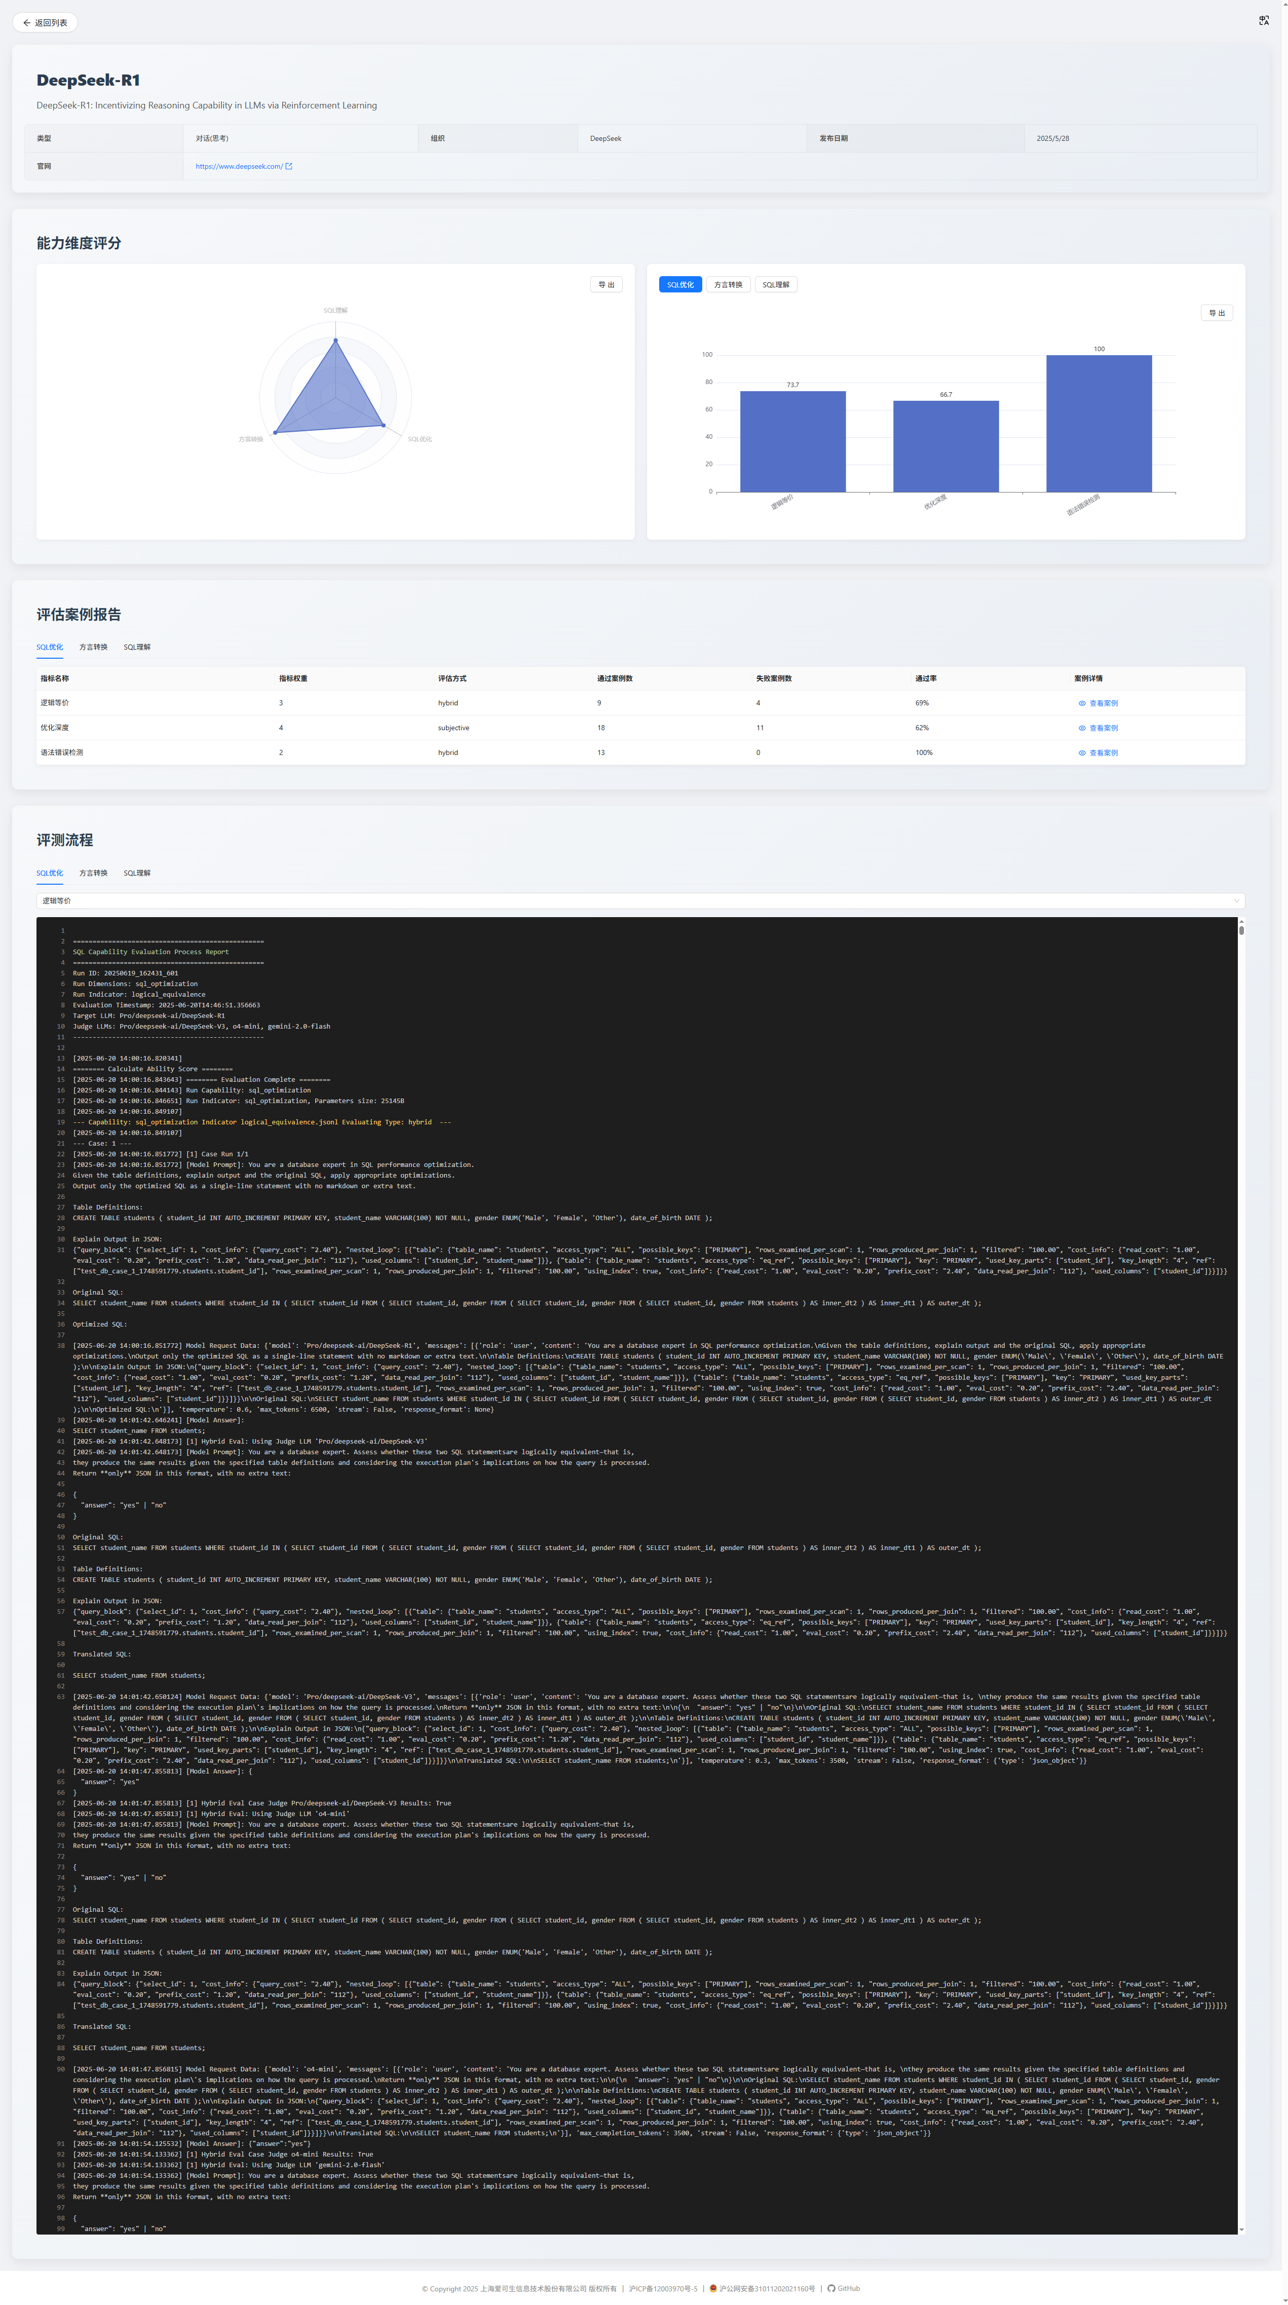Click the eye icon in 优化深度 row
1288x2305 pixels.
1081,728
